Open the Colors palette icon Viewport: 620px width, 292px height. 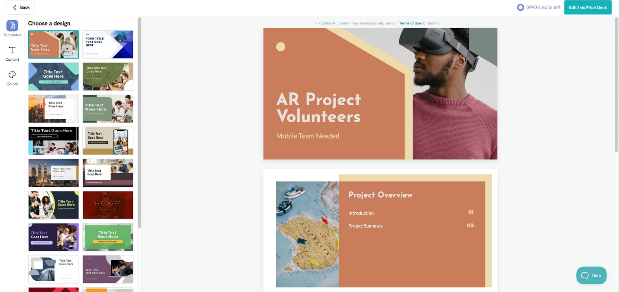click(12, 75)
